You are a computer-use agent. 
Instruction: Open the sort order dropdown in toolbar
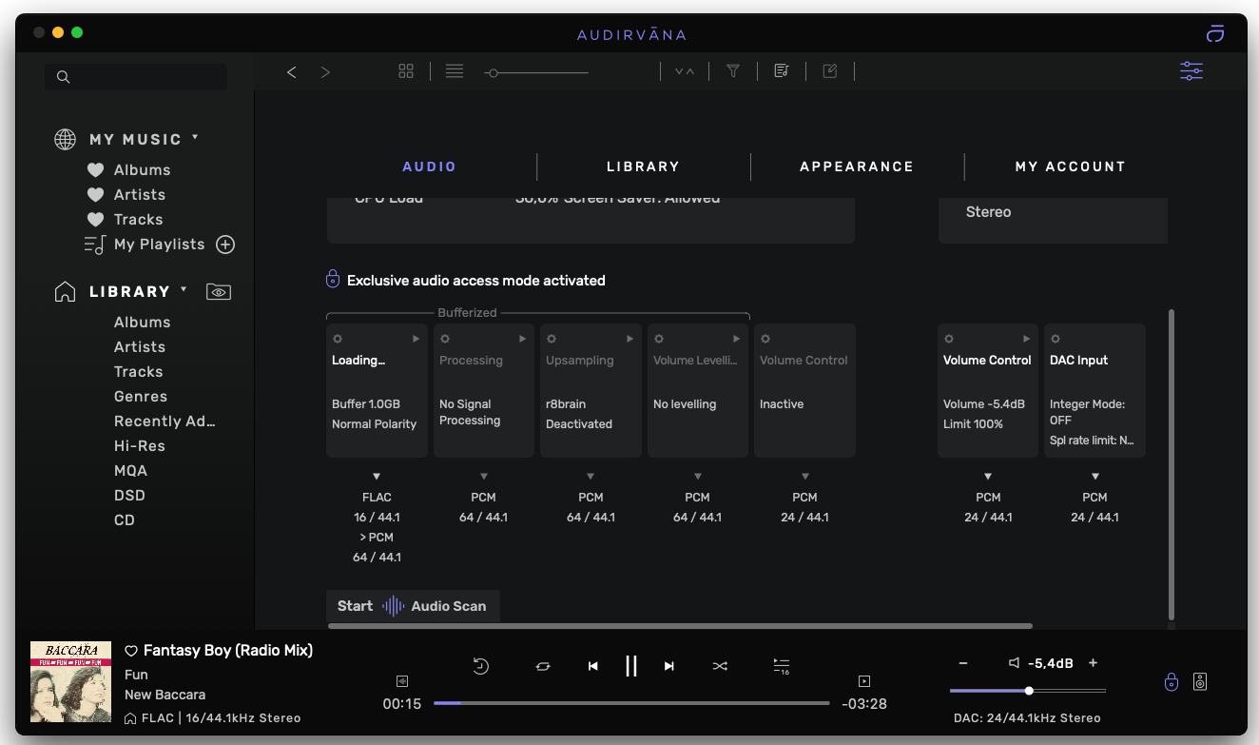(x=685, y=71)
